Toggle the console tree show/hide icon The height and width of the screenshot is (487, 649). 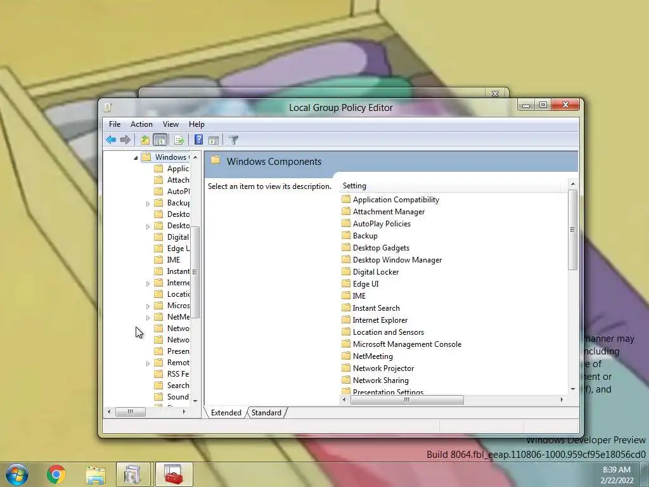[x=160, y=140]
